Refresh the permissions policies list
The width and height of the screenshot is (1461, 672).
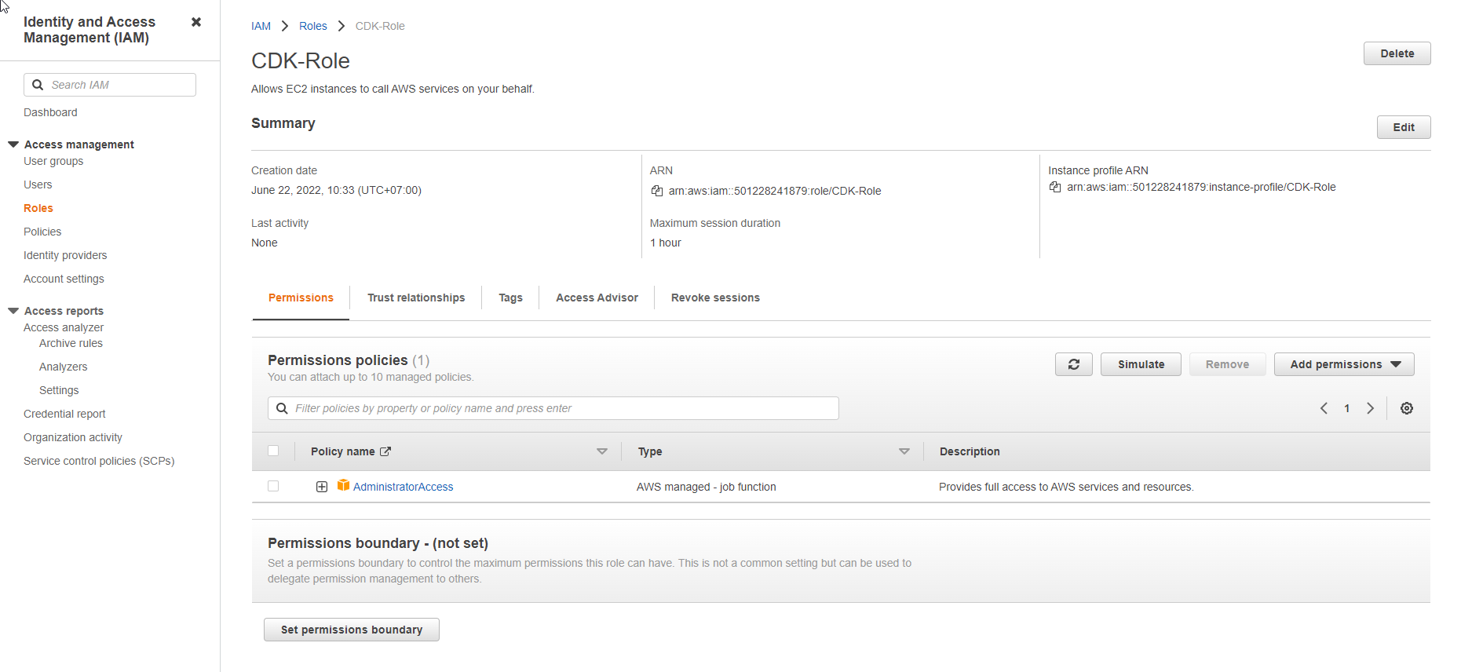point(1074,364)
